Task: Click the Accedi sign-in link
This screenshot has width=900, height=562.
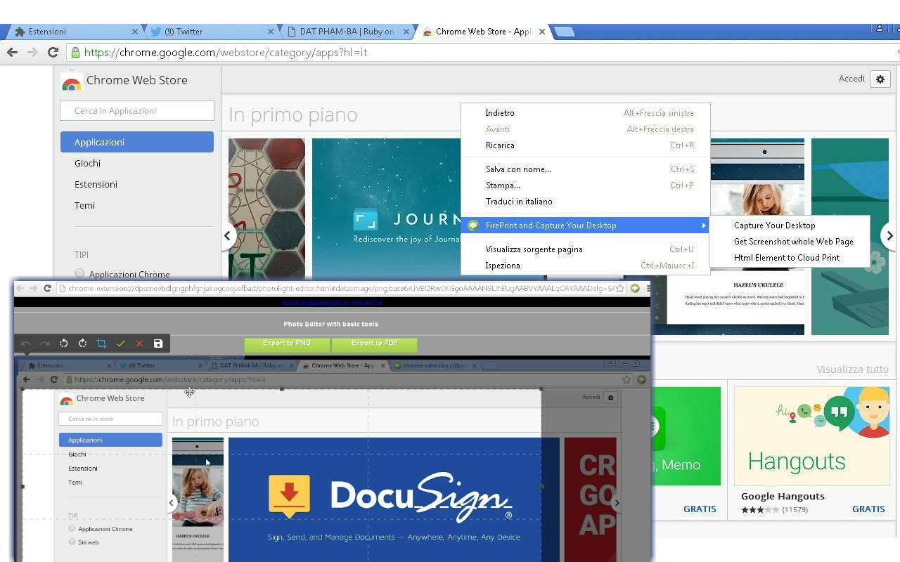Action: pos(851,79)
